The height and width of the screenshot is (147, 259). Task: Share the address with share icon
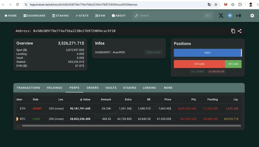tap(240, 31)
